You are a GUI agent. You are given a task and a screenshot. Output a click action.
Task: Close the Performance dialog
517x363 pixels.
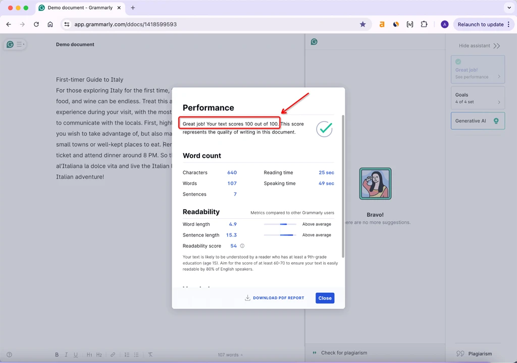pyautogui.click(x=325, y=298)
